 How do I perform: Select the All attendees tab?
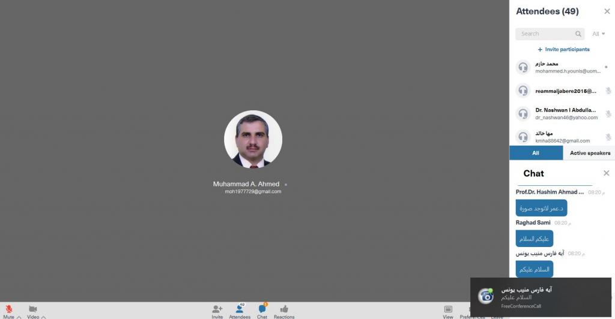pyautogui.click(x=536, y=153)
